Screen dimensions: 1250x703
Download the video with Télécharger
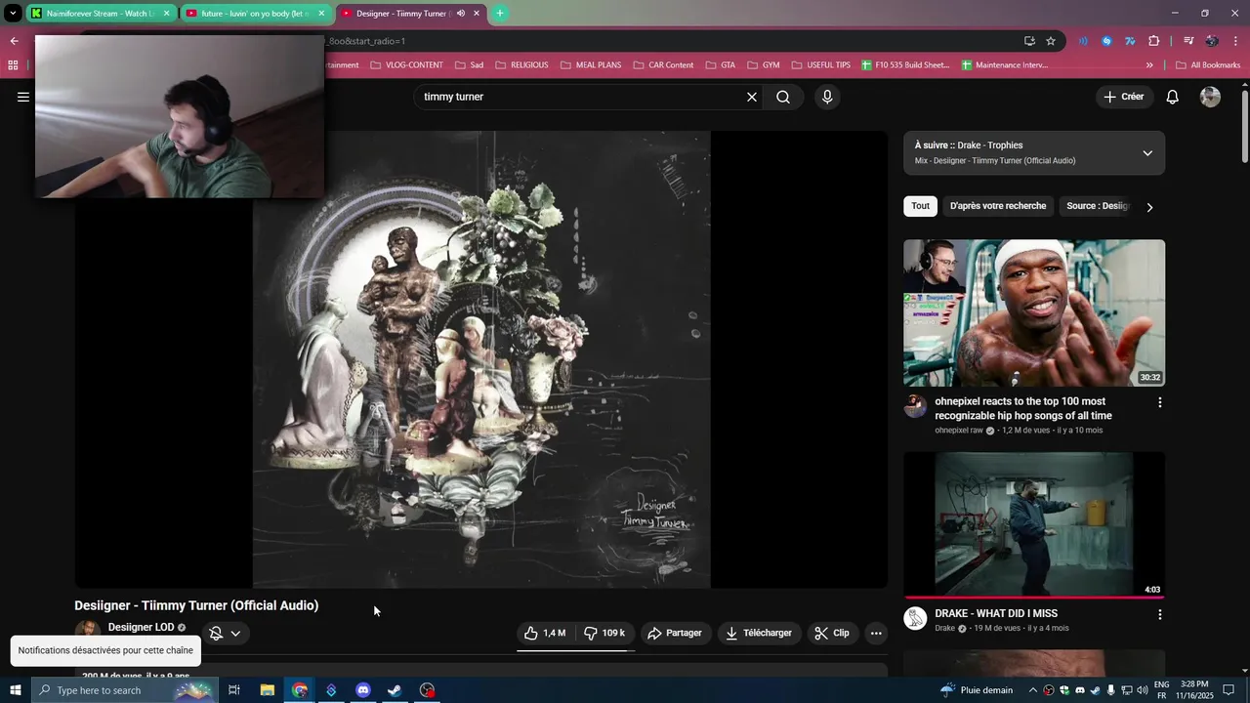759,633
